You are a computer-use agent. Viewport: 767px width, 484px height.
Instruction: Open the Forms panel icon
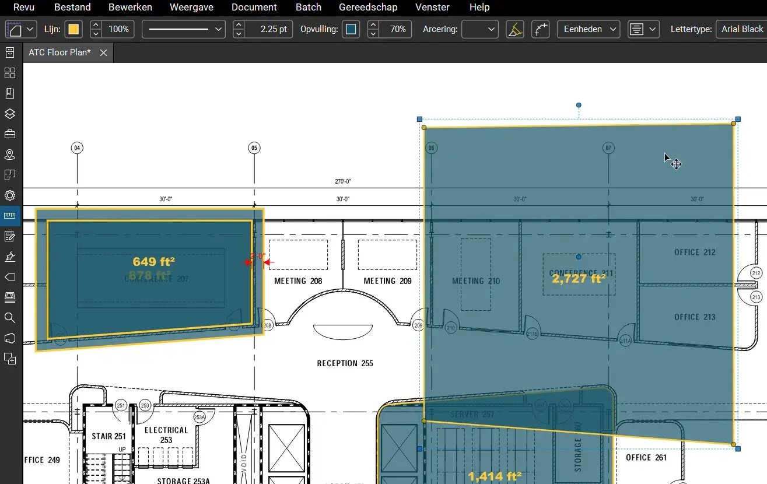[x=10, y=236]
